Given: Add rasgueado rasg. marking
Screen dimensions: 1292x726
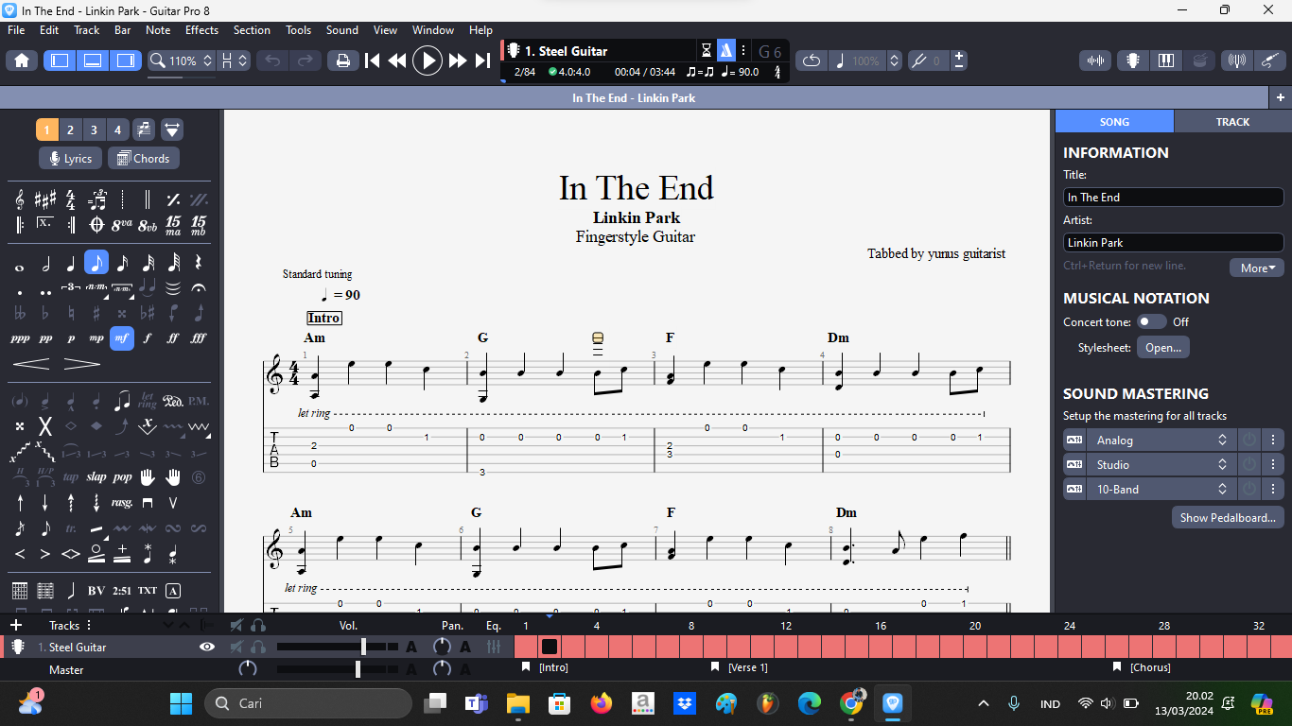Looking at the screenshot, I should [121, 503].
